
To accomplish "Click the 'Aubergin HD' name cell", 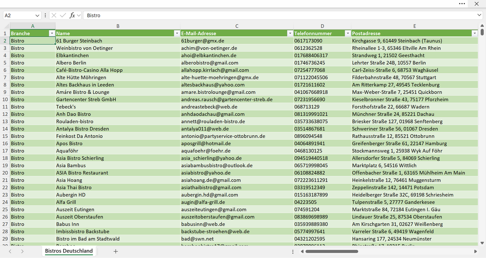I will pyautogui.click(x=118, y=195).
